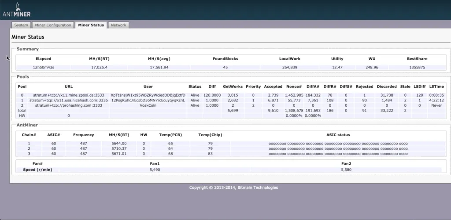The width and height of the screenshot is (451, 220).
Task: Click the total Discarded value 33,222
Action: [x=387, y=111]
